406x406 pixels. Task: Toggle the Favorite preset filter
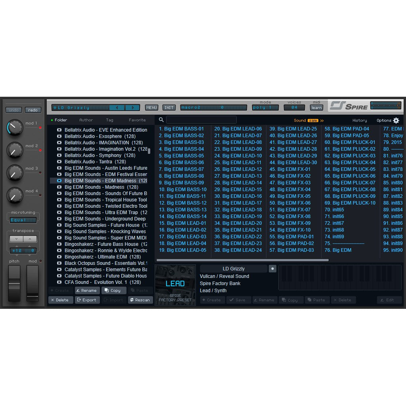137,120
